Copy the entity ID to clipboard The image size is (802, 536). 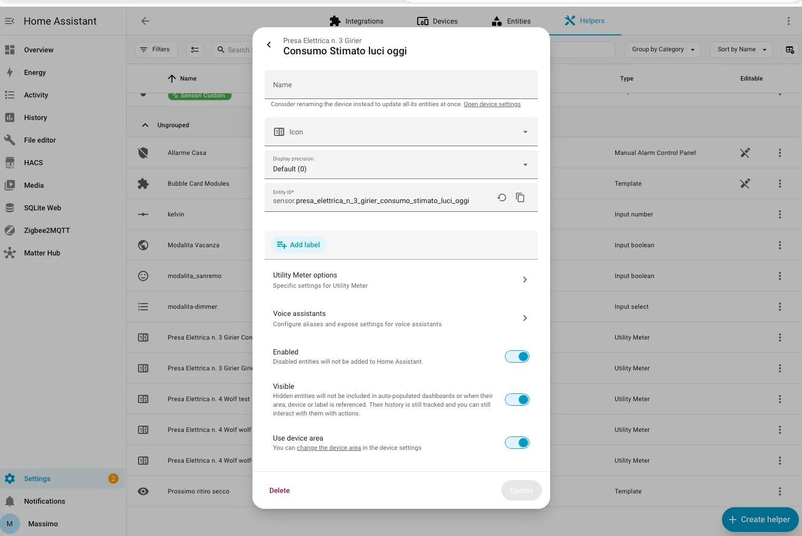coord(520,197)
